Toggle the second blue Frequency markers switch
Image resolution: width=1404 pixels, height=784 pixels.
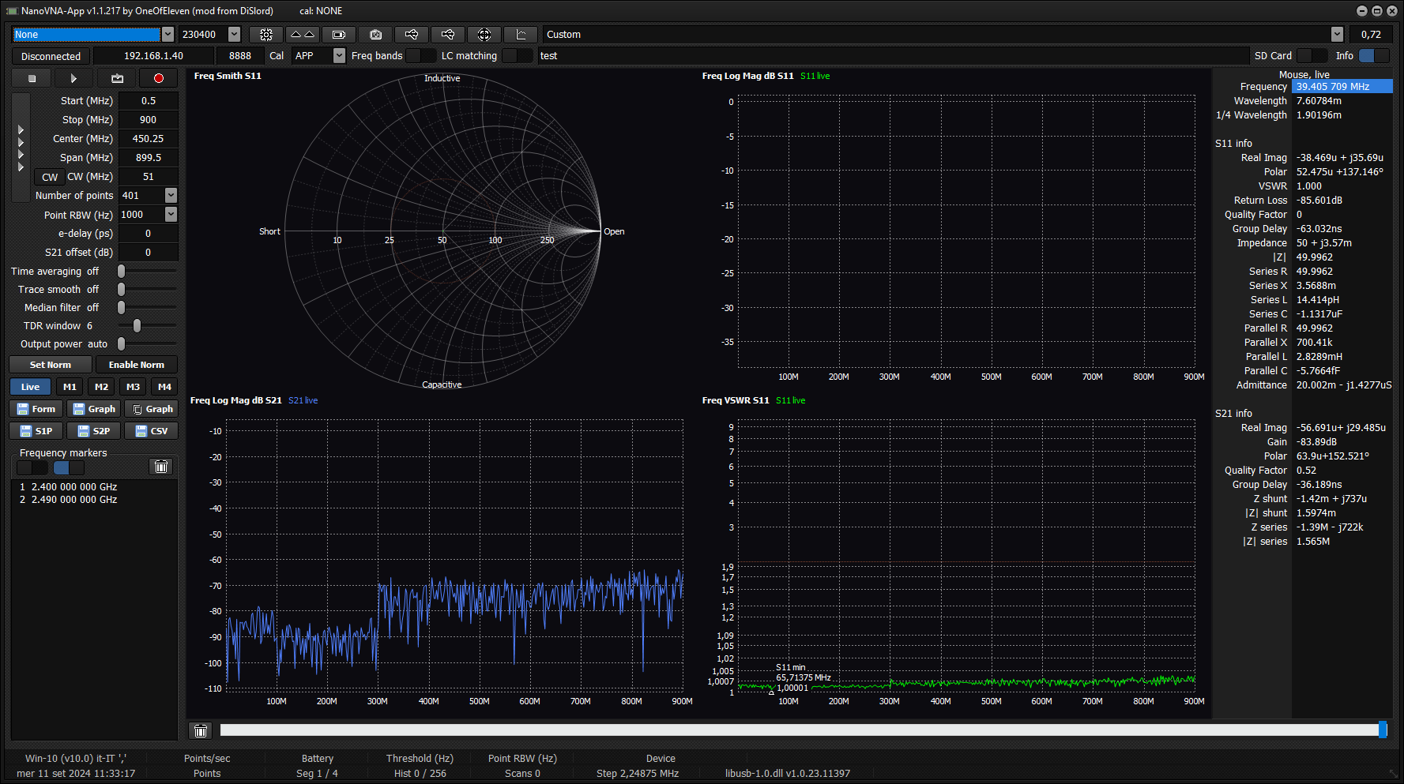[x=69, y=467]
